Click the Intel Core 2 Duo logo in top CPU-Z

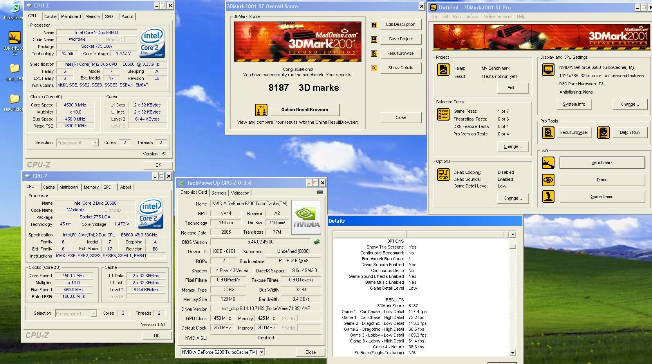pos(152,43)
